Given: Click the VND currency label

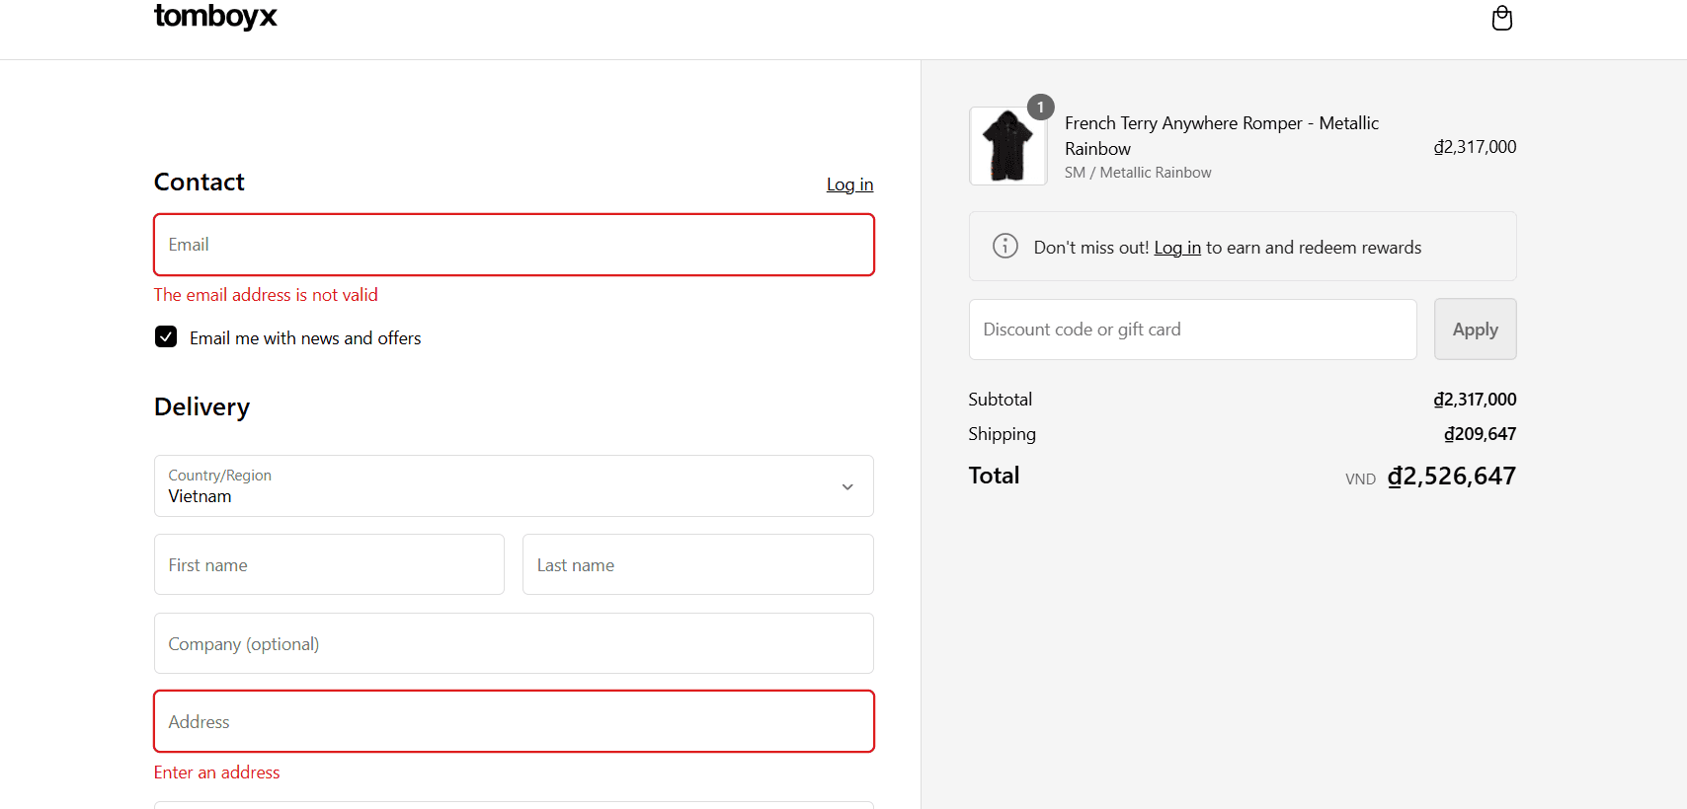Looking at the screenshot, I should coord(1360,479).
